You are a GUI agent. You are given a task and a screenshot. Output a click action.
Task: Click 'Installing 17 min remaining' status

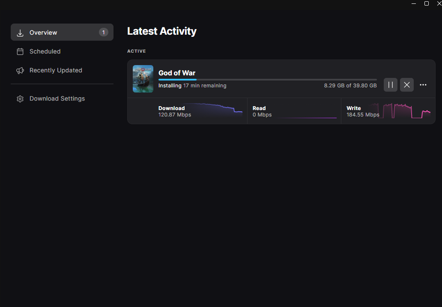192,85
